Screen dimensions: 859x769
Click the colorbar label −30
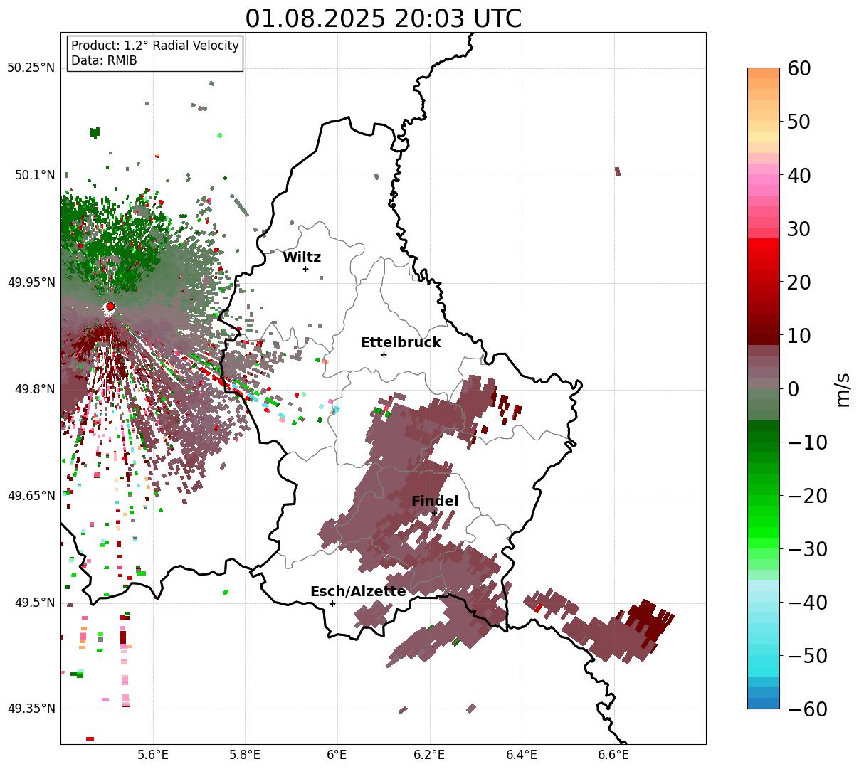806,548
